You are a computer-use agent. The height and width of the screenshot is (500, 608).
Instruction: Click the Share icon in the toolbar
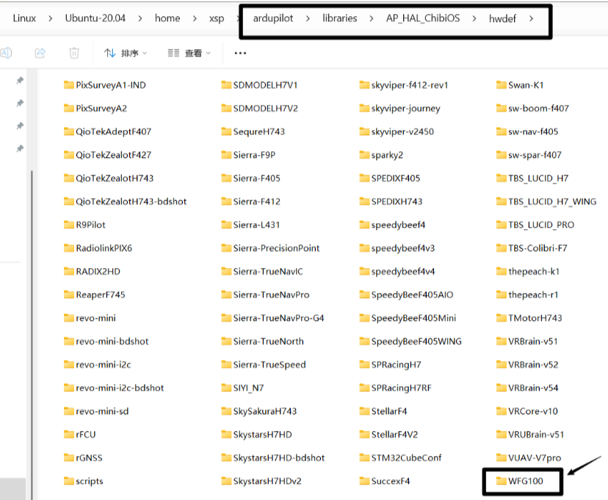tap(40, 53)
